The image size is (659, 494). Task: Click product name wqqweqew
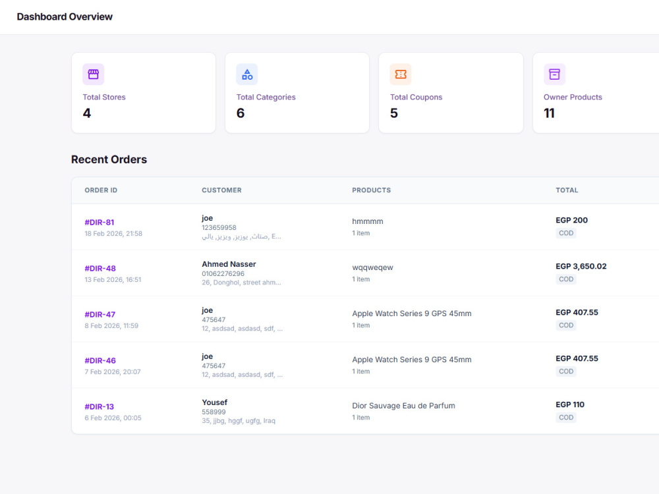pos(372,267)
